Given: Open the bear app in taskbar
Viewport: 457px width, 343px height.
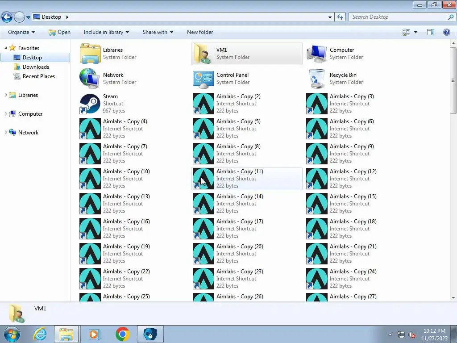Looking at the screenshot, I should [150, 334].
